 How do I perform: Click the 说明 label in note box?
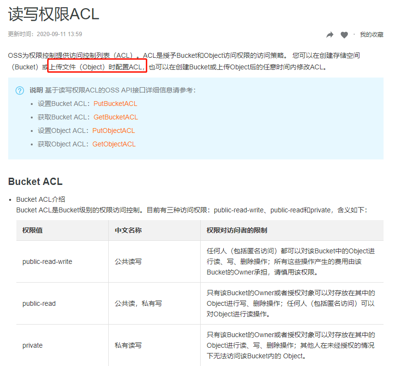point(36,90)
